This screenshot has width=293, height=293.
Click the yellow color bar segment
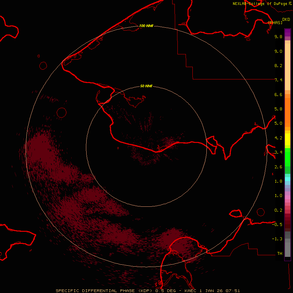(x=287, y=139)
